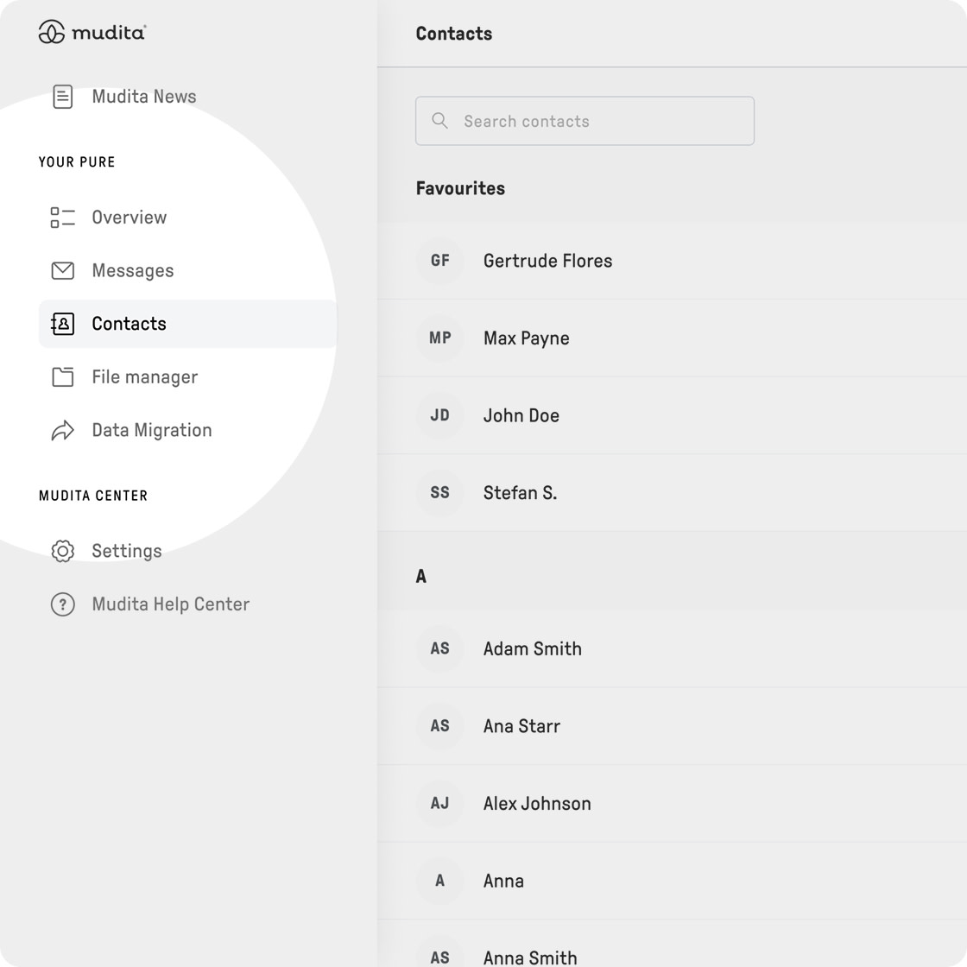Select the Data Migration arrow icon
The height and width of the screenshot is (967, 967).
(62, 431)
